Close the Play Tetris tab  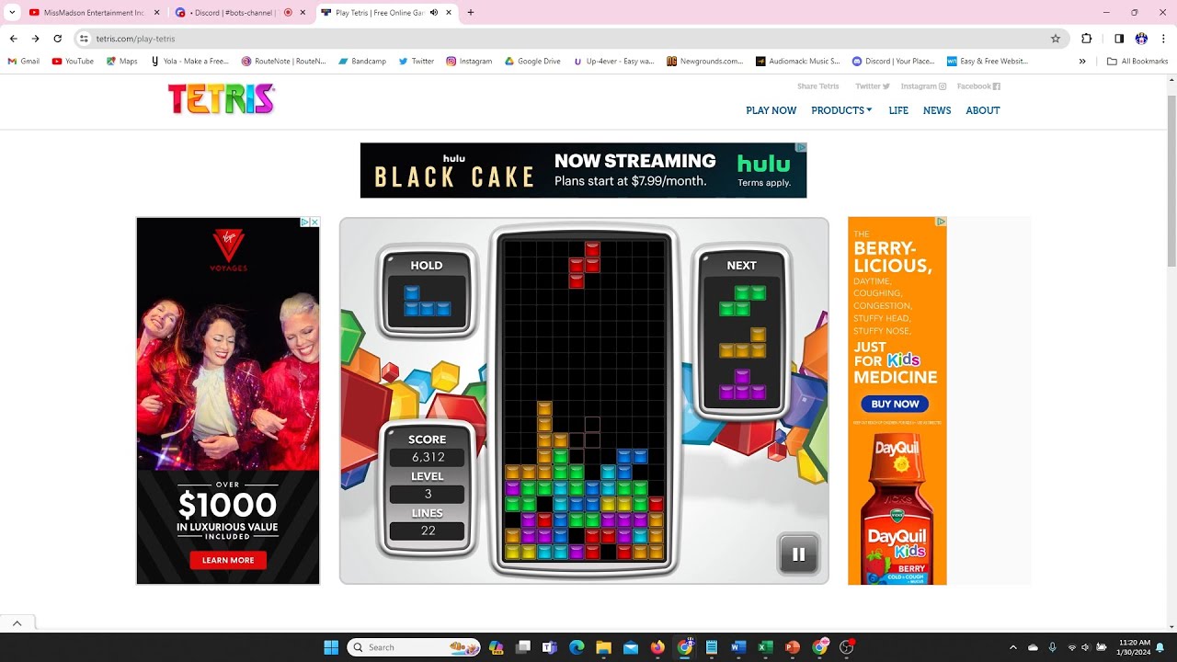449,13
